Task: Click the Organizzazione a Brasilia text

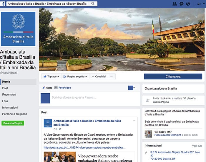Action: coord(161,88)
